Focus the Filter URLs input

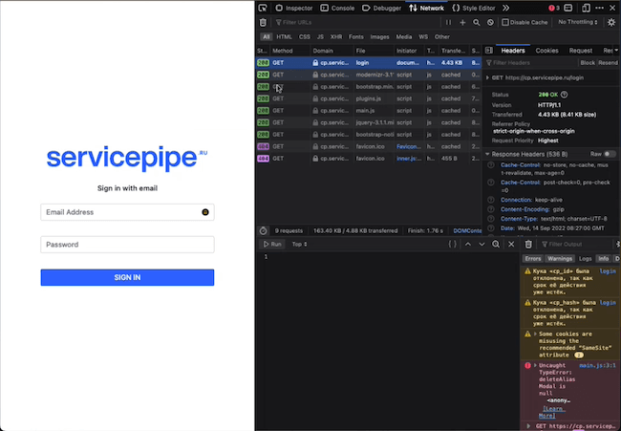356,23
